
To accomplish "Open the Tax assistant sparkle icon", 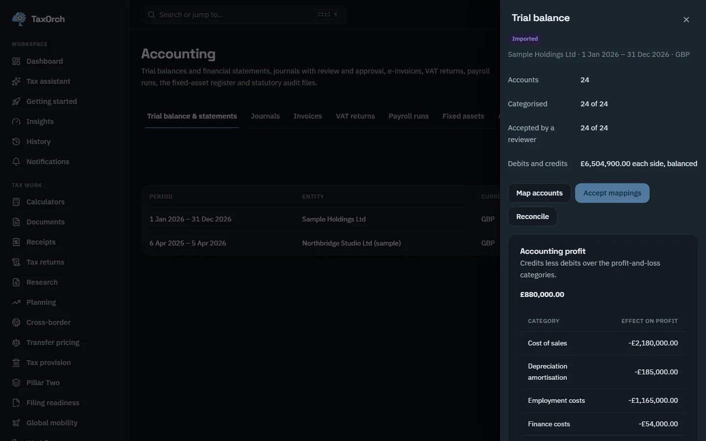I will point(16,81).
